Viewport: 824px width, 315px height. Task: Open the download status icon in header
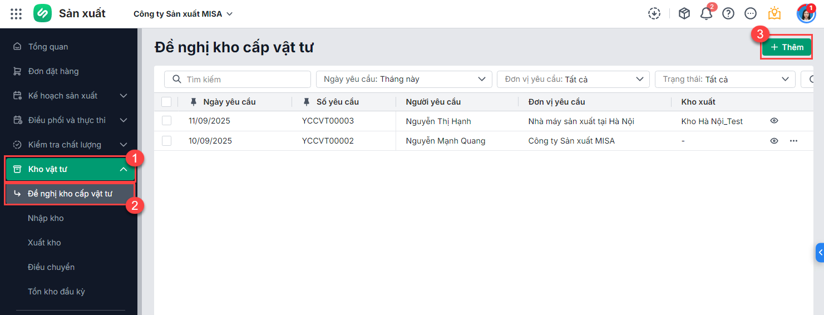[x=654, y=14]
